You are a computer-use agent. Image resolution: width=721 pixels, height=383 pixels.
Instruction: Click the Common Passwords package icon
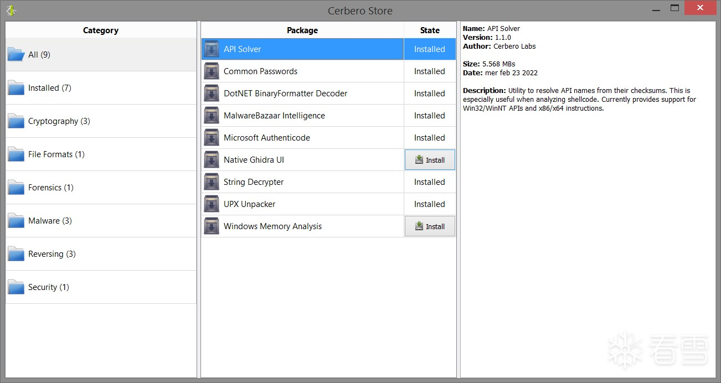coord(212,71)
